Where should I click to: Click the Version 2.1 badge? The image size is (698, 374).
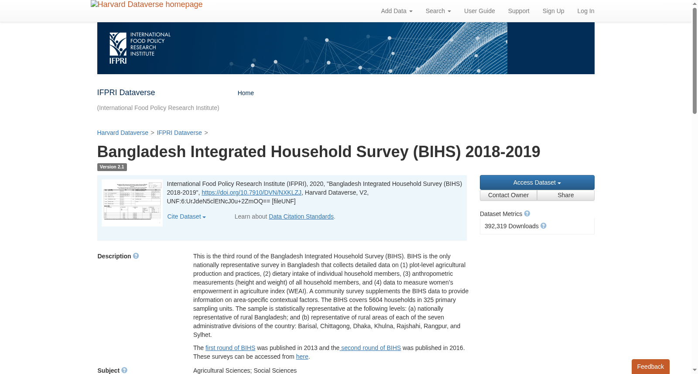112,167
